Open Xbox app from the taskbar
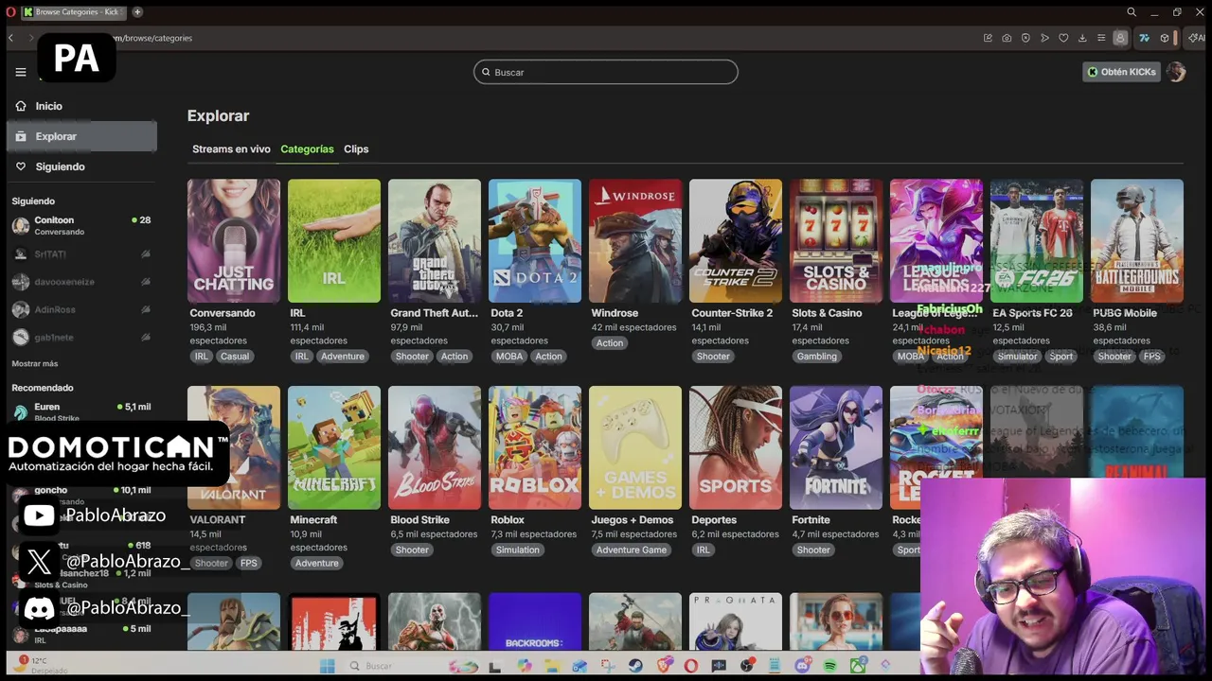 coord(858,666)
